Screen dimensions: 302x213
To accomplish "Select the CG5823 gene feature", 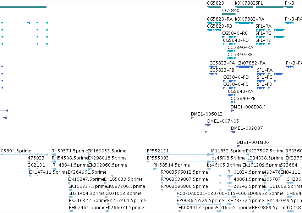I will [214, 7].
